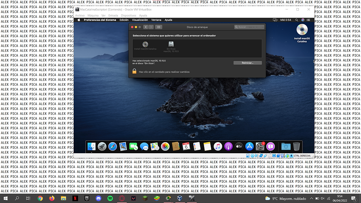
Task: Open VirtualBox Ayuda menu
Action: (x=143, y=15)
